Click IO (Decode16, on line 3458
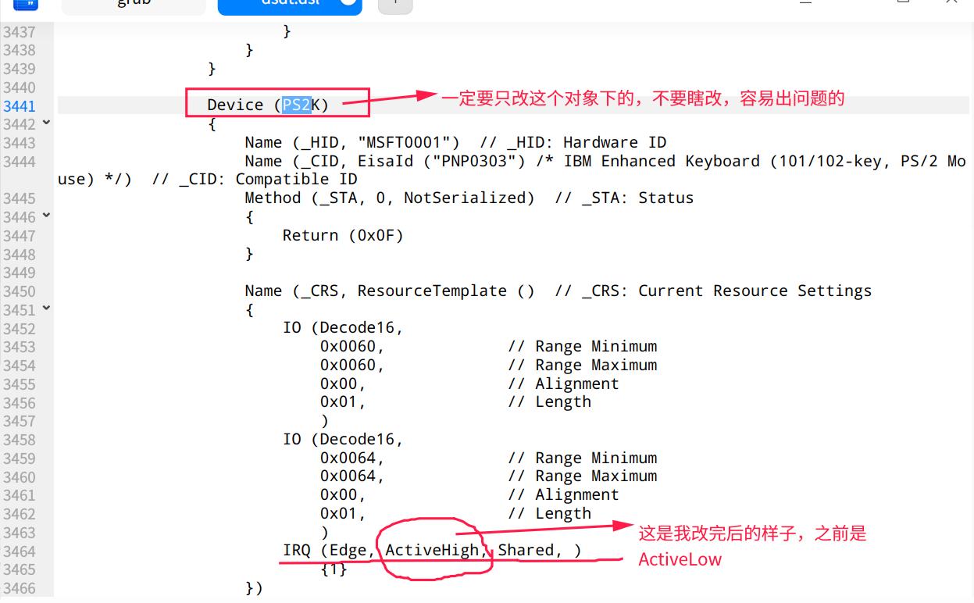This screenshot has height=603, width=974. point(343,439)
